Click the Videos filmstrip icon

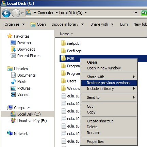pos(13,95)
